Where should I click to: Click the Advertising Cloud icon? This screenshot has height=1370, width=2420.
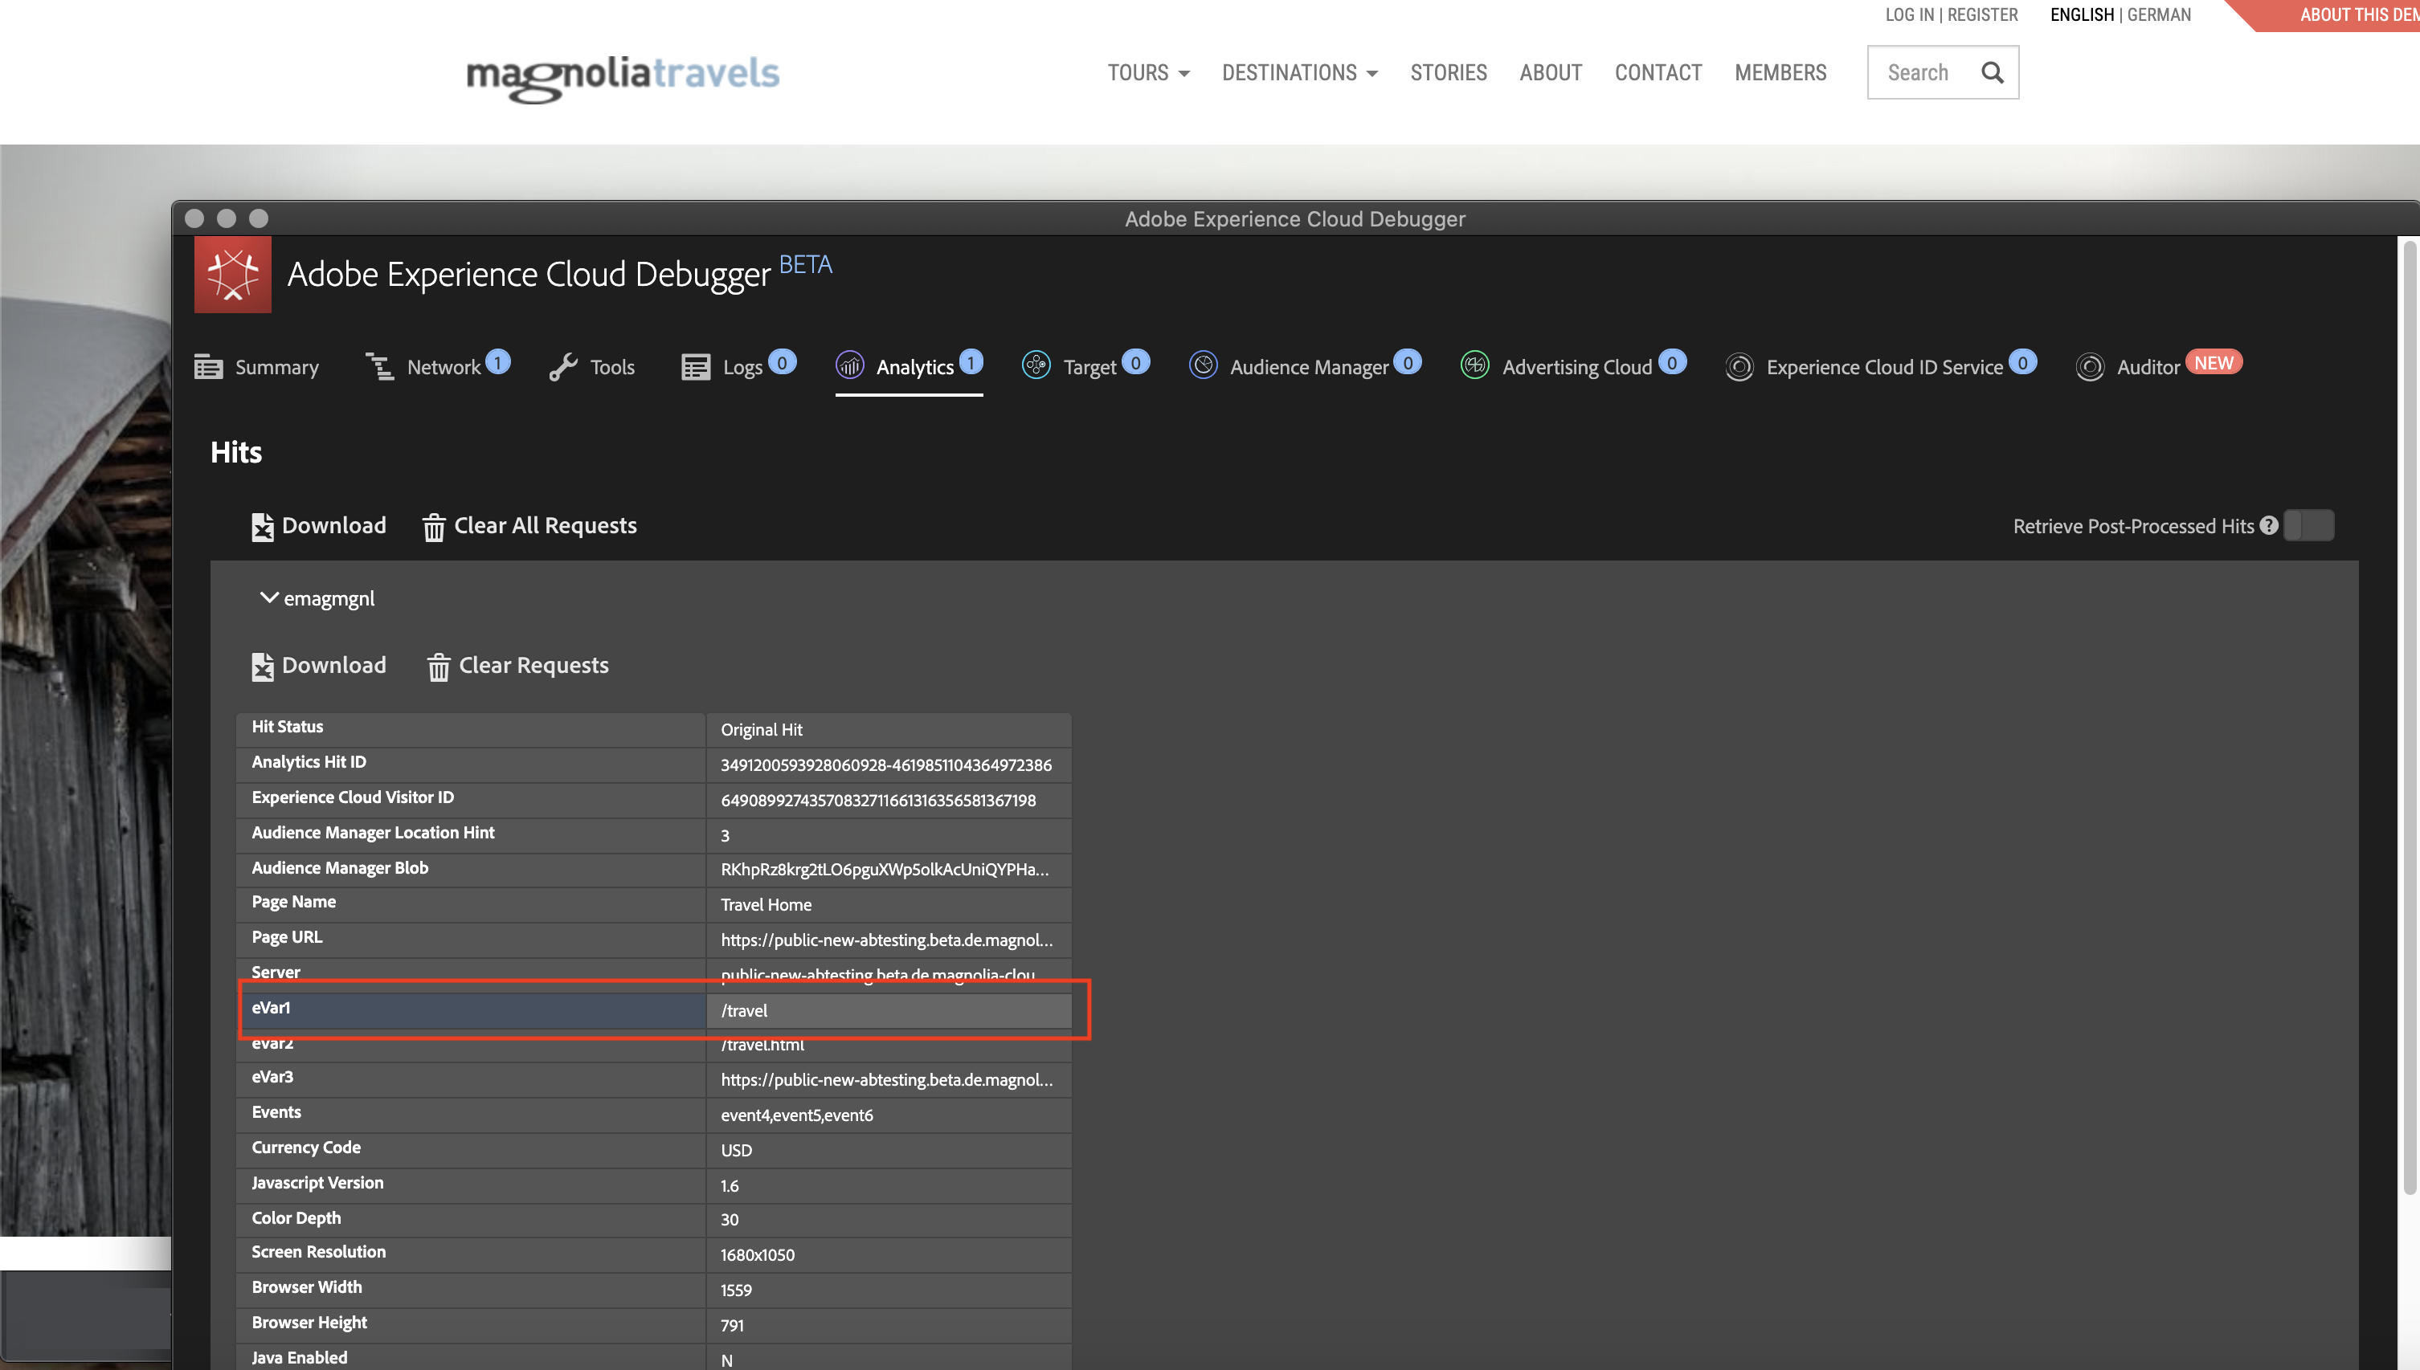(1475, 365)
